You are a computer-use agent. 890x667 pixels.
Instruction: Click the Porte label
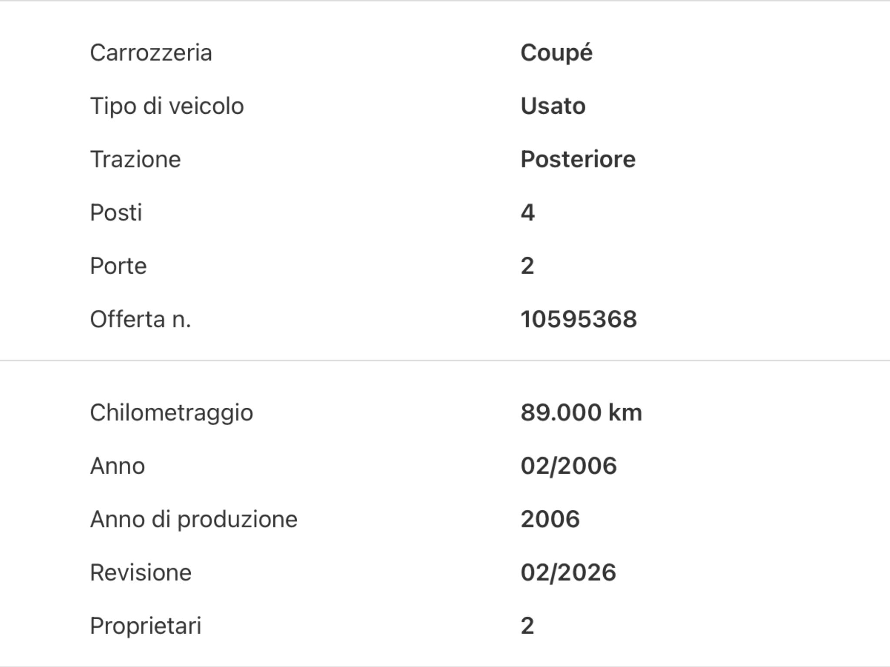[x=118, y=266]
